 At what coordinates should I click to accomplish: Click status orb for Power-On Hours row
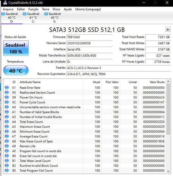tap(7, 97)
